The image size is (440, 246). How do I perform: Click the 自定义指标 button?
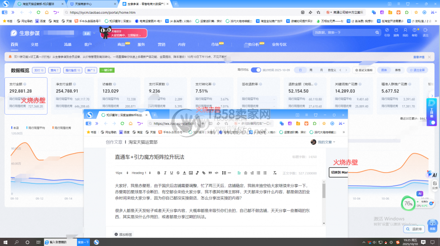(x=364, y=70)
